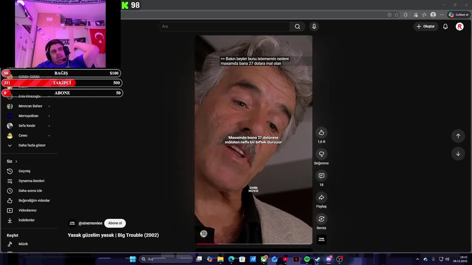The image size is (472, 265).
Task: Open Edge media control music icon
Action: pyautogui.click(x=416, y=15)
